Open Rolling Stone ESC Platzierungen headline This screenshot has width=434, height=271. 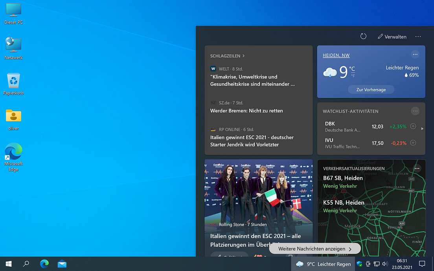[x=256, y=240]
